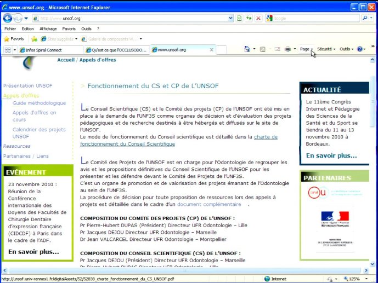
Task: Click the Quick Tabs grid icon
Action: (x=8, y=50)
